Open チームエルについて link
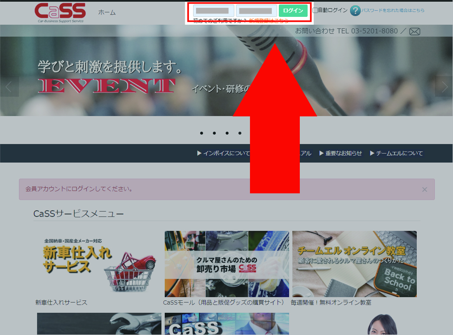Viewport: 453px width, 335px height. [396, 153]
